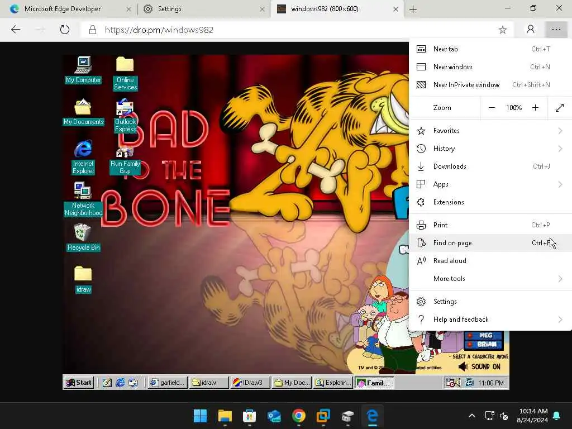The width and height of the screenshot is (572, 429).
Task: Refresh the current page
Action: (x=65, y=30)
